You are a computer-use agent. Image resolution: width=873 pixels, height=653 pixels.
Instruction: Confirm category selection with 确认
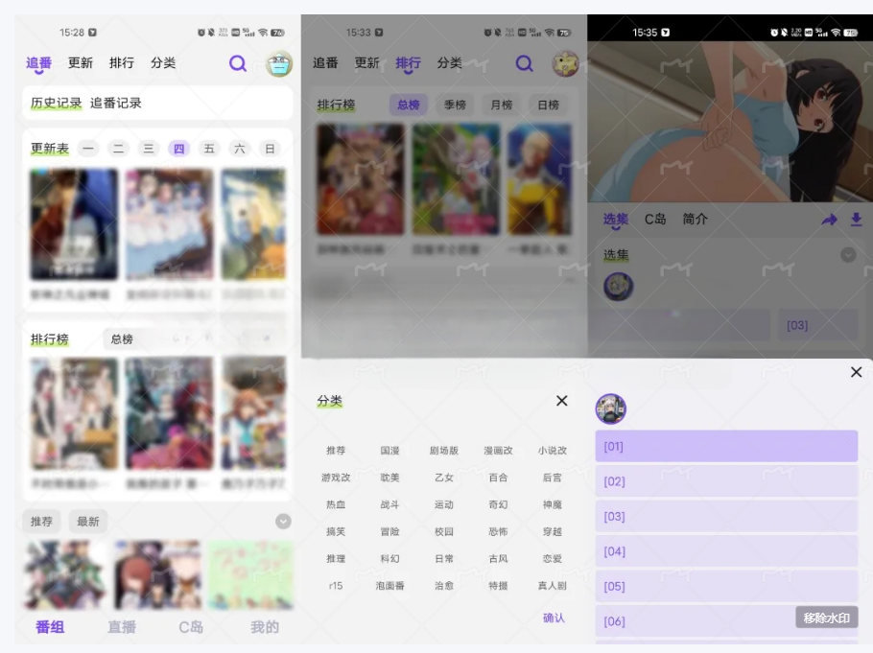[554, 618]
